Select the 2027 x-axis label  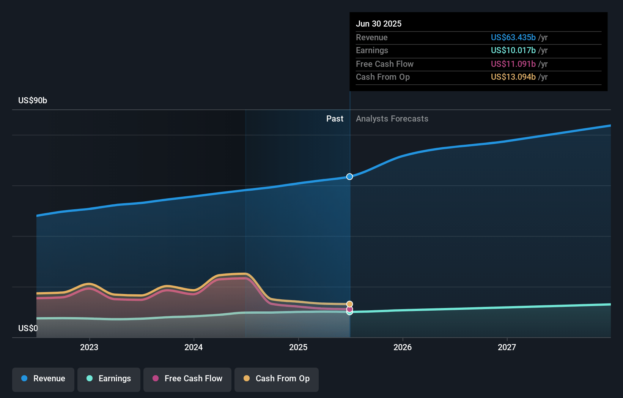(507, 347)
